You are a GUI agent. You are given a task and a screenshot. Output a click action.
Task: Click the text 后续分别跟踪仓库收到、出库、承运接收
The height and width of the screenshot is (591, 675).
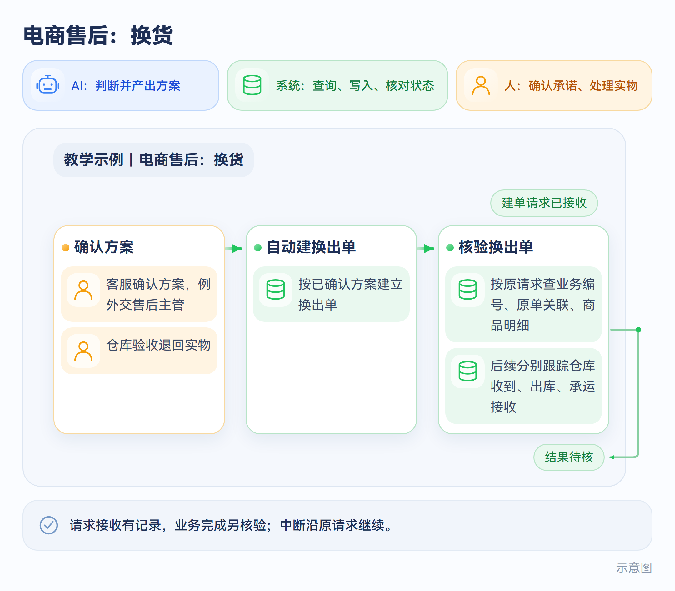click(x=542, y=386)
